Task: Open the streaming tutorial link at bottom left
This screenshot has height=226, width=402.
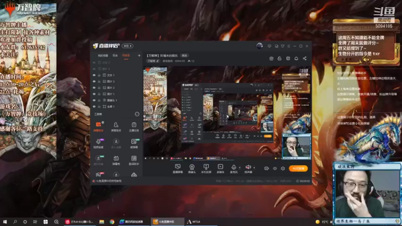Action: (x=107, y=181)
